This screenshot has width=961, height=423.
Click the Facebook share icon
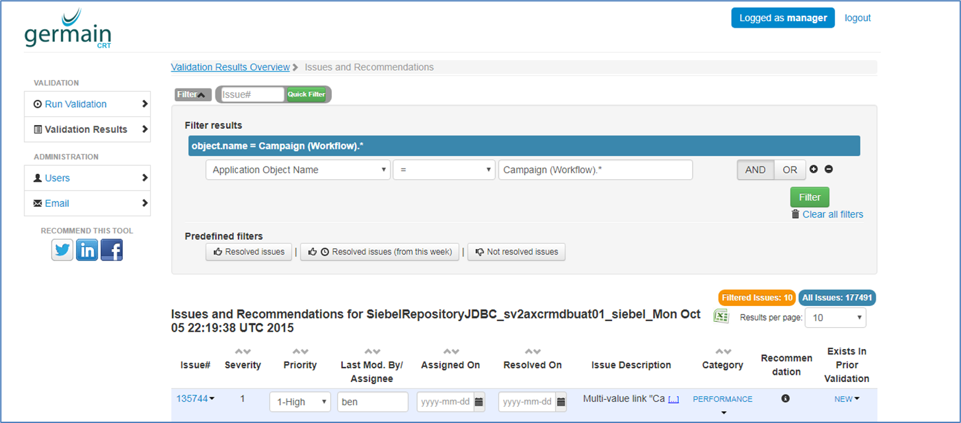click(112, 250)
